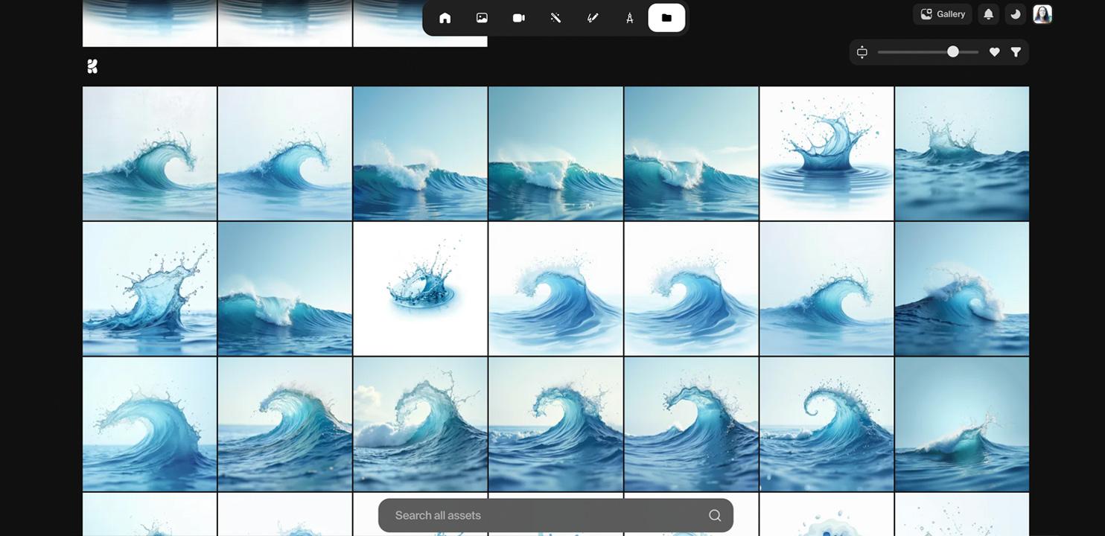Viewport: 1105px width, 536px height.
Task: Click the magnifier search icon
Action: click(x=714, y=515)
